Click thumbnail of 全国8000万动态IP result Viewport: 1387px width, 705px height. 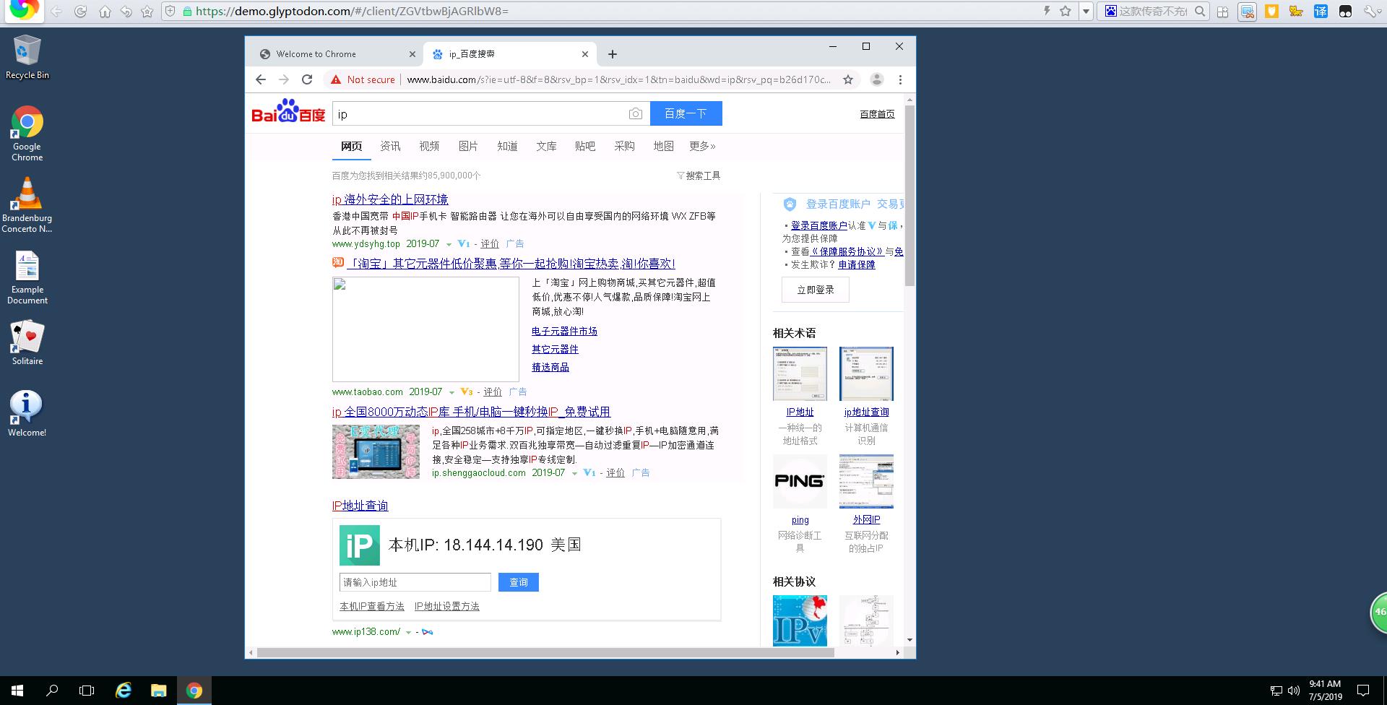coord(376,451)
